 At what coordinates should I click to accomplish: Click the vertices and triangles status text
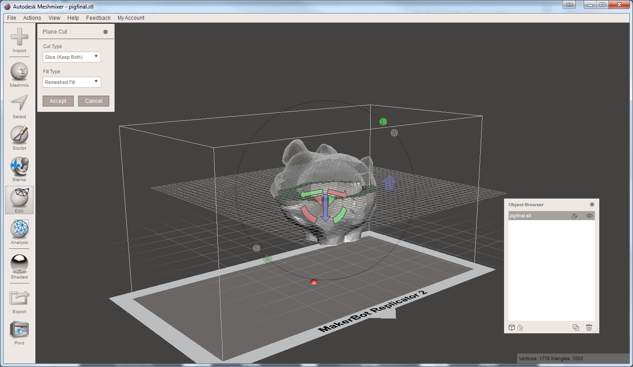551,358
